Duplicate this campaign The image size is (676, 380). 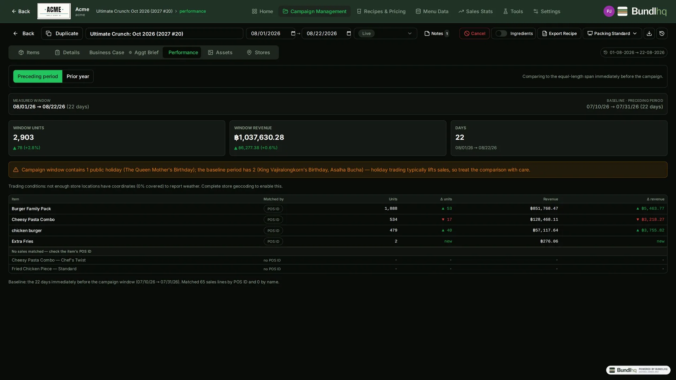point(62,33)
